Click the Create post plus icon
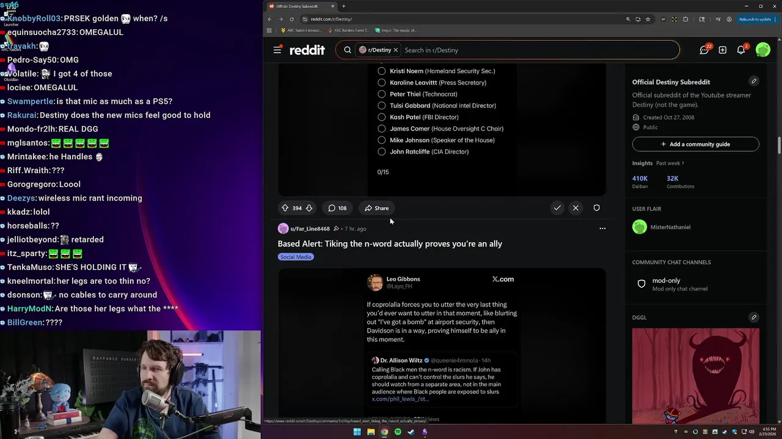 point(723,50)
